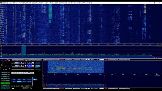
Task: Click the date and UTC time readout
Action: click(x=21, y=86)
